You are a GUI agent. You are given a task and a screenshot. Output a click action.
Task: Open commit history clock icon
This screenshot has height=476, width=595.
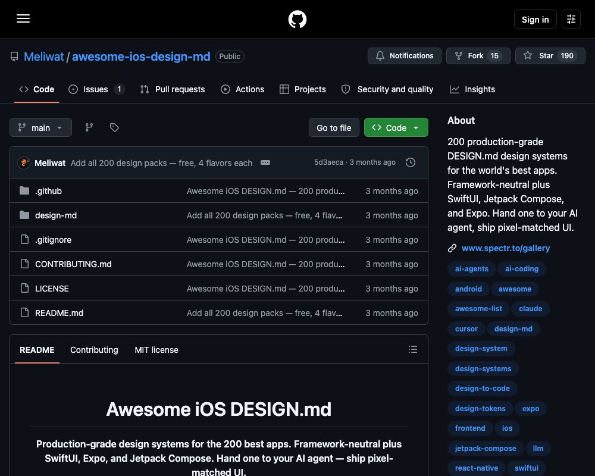point(411,162)
